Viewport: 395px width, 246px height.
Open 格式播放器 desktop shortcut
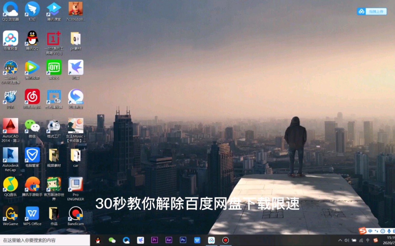click(x=54, y=99)
